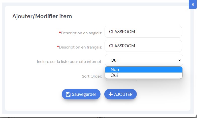Click the red asterisk beside Description en anglais
This screenshot has width=197, height=118.
point(60,33)
